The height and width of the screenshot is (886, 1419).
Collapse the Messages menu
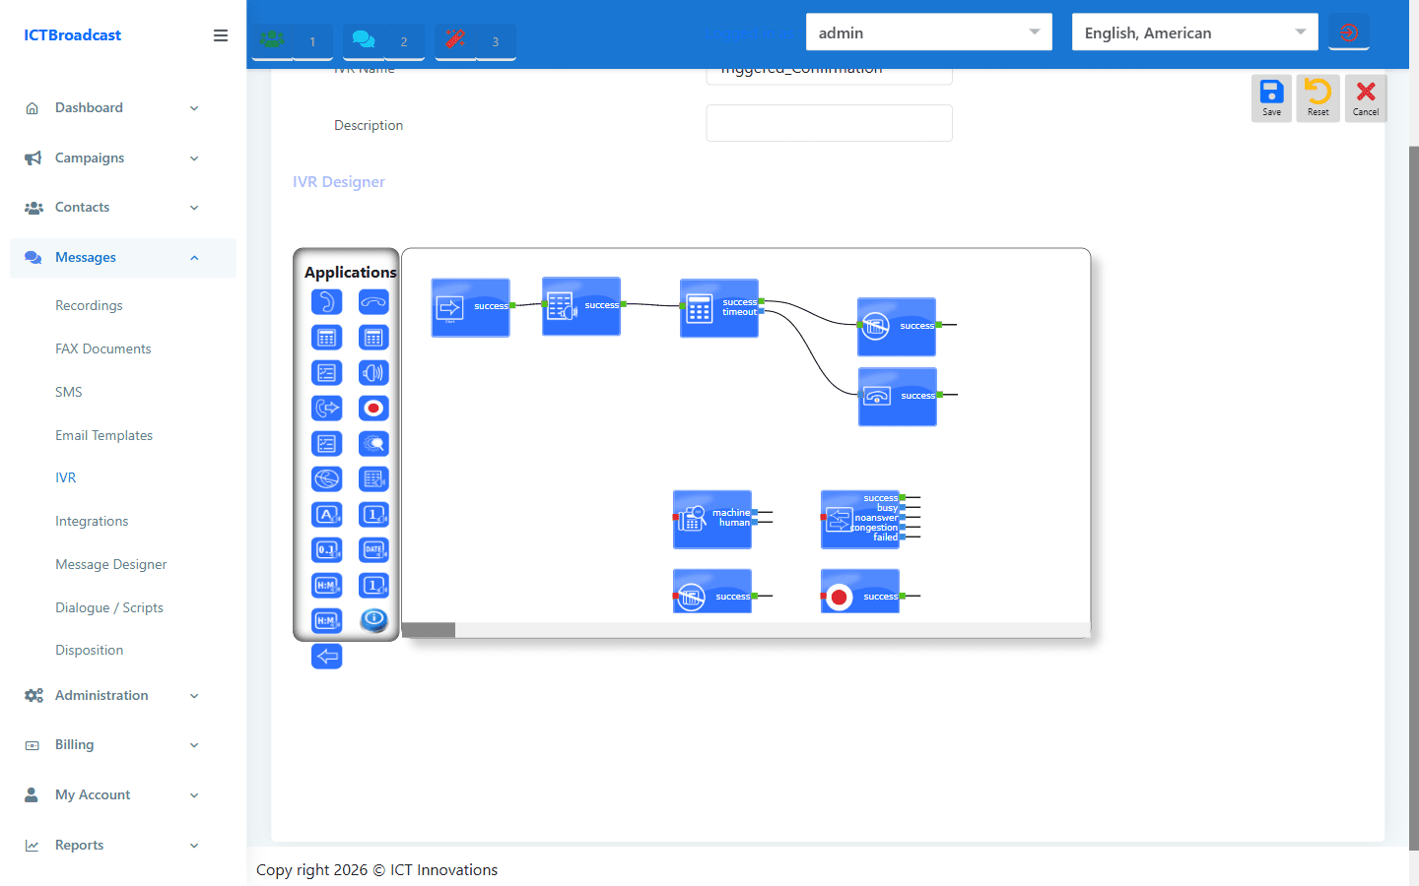click(123, 258)
